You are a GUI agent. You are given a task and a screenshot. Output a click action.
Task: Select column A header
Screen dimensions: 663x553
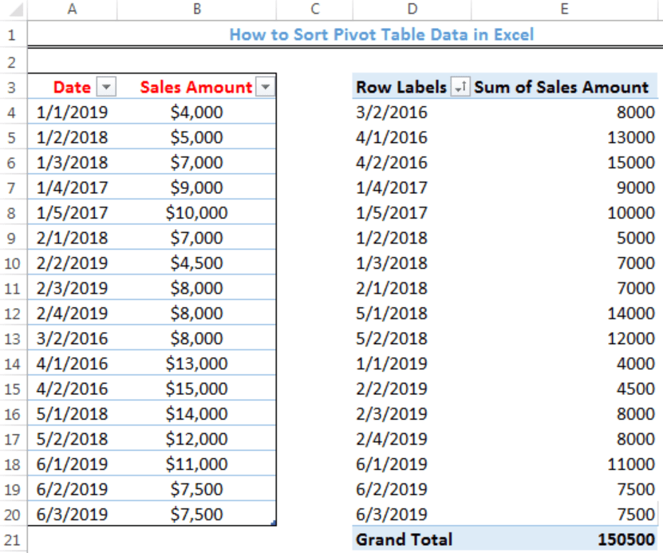tap(72, 9)
